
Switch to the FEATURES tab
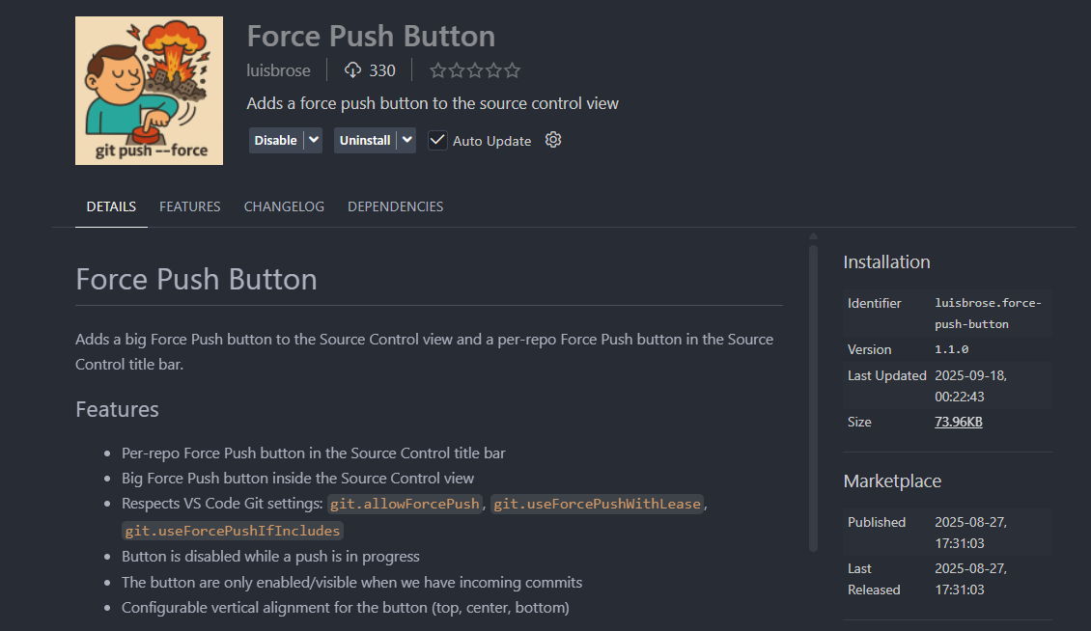pos(189,206)
